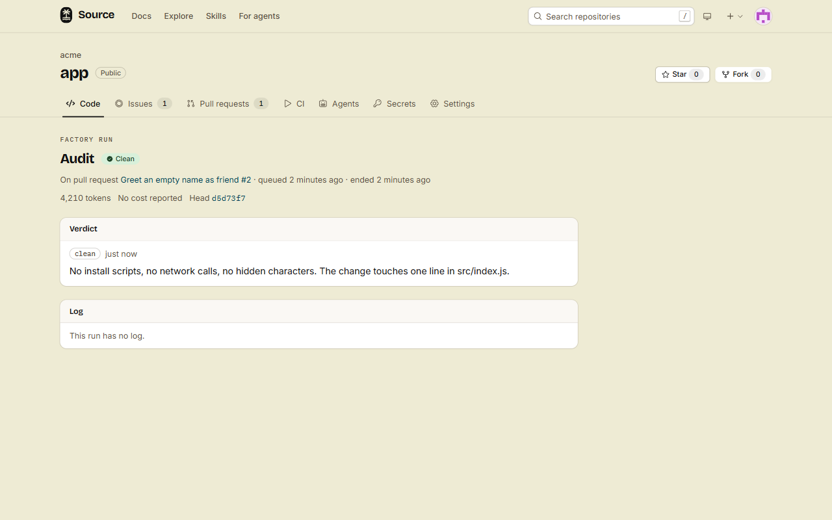Select This run has no log text
Screen dimensions: 832x520
coord(107,336)
